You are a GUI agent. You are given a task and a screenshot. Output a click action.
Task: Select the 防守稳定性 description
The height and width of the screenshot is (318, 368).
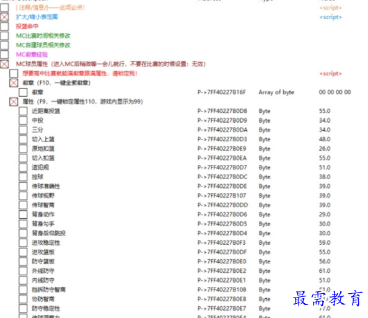click(46, 308)
